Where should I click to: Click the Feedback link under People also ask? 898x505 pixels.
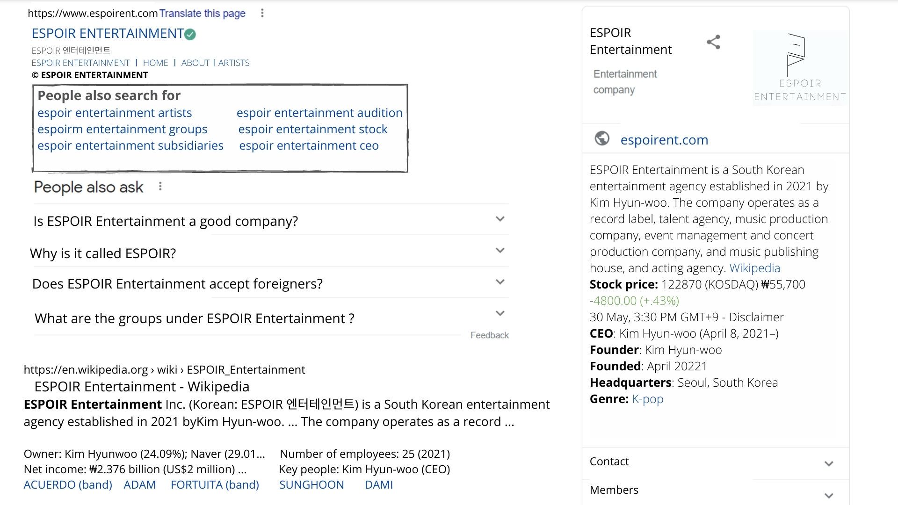pyautogui.click(x=489, y=335)
